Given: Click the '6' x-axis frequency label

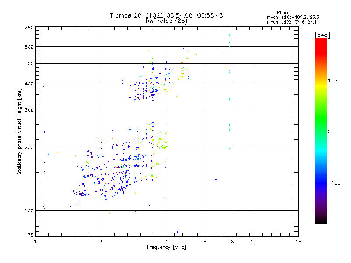Looking at the screenshot, I should pos(205,242).
